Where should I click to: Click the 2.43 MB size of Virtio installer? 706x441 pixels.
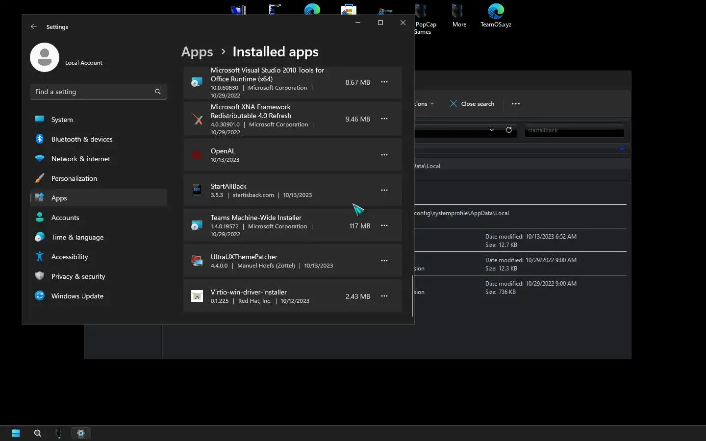point(357,296)
